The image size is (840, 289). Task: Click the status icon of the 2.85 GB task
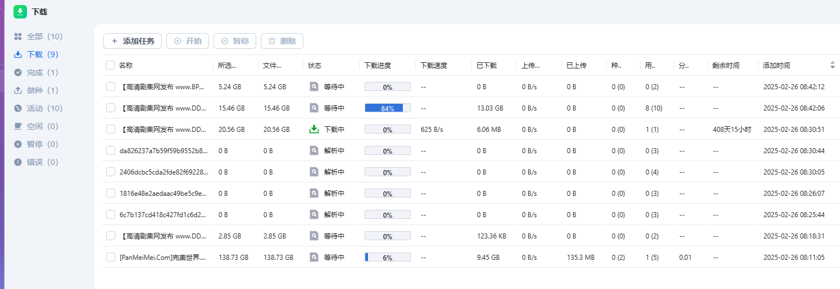314,236
